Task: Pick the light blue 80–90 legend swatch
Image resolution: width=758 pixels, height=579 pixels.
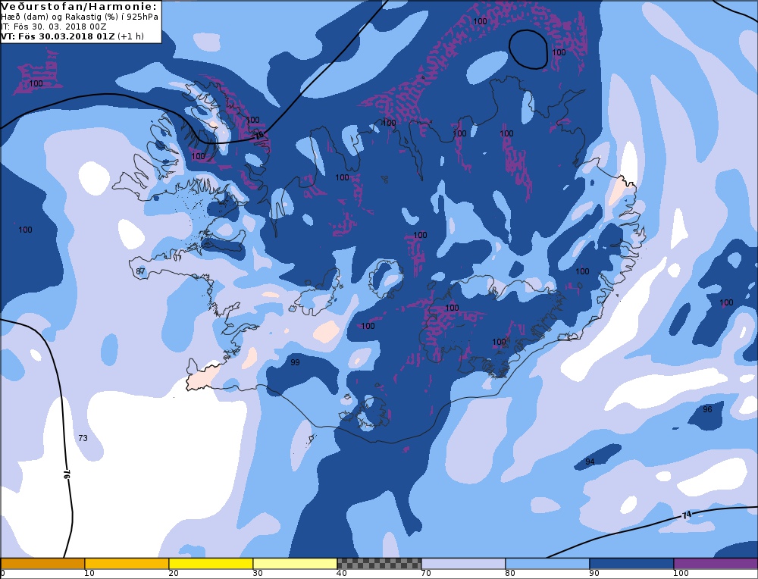Action: (547, 564)
